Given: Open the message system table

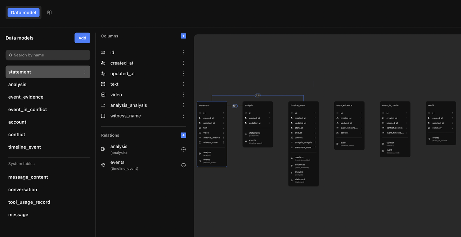Looking at the screenshot, I should click(48, 215).
